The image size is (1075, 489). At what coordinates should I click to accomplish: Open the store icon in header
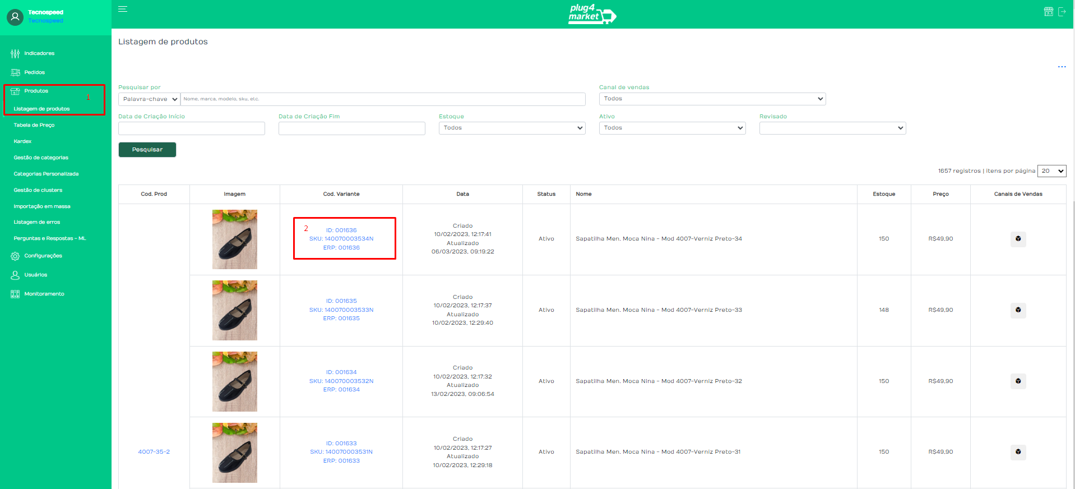click(1049, 12)
